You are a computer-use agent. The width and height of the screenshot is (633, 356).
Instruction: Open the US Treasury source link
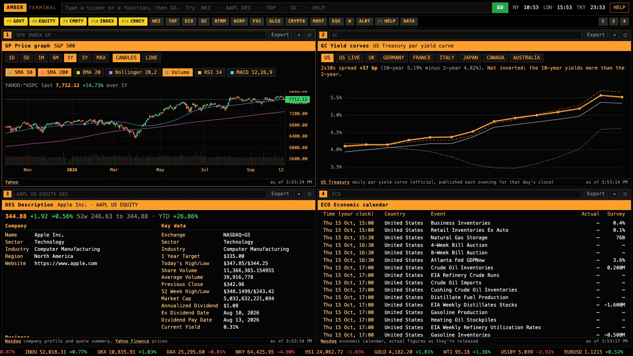pyautogui.click(x=335, y=182)
